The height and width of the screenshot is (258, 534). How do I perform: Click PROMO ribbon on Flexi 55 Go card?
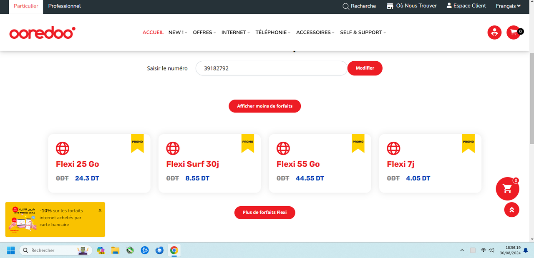(358, 143)
